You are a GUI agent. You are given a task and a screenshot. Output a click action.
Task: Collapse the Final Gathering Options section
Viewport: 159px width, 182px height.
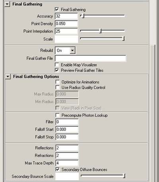(8, 77)
